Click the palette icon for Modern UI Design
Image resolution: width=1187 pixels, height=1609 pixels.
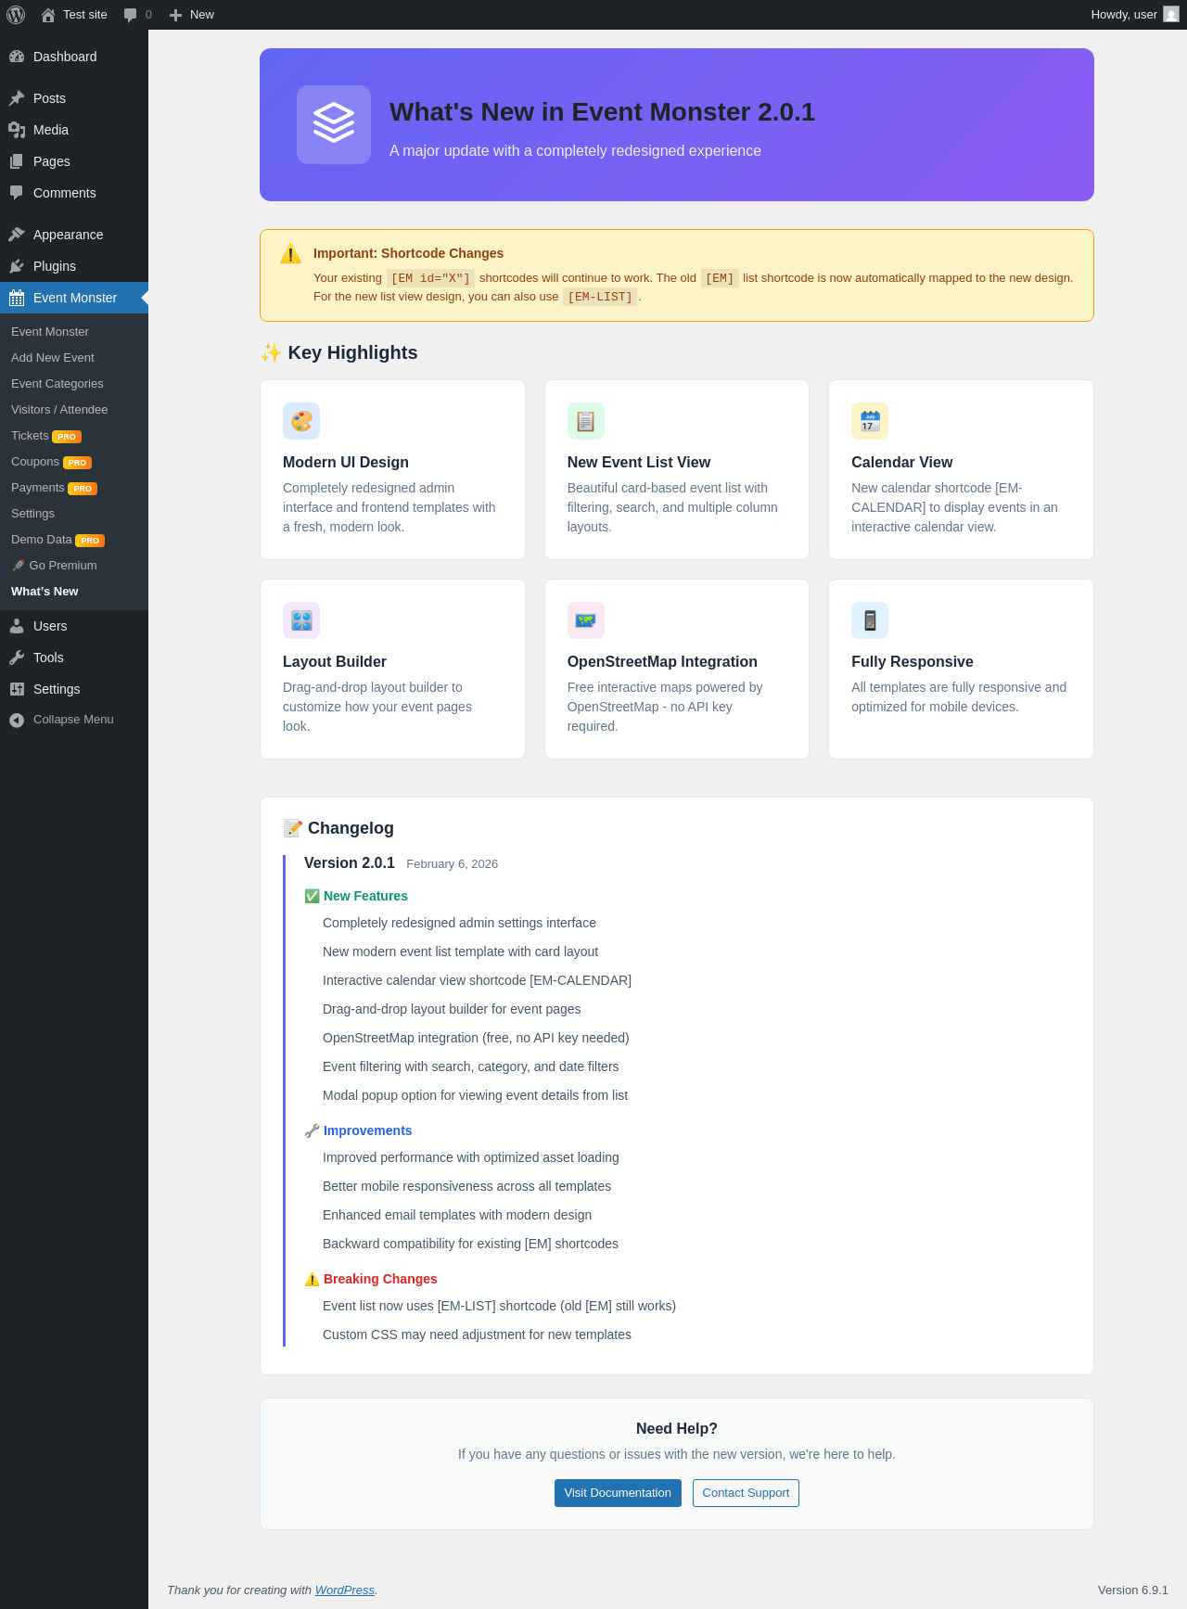pyautogui.click(x=301, y=421)
